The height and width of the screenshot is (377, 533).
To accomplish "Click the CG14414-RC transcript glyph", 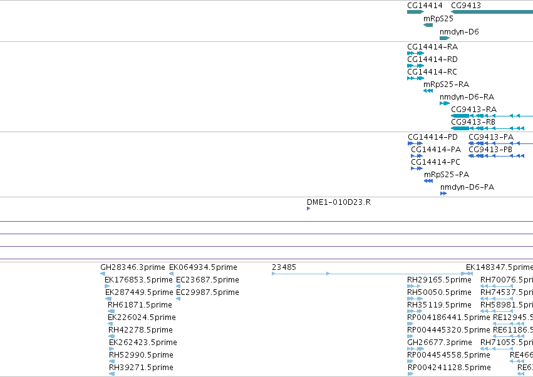I will pos(416,78).
